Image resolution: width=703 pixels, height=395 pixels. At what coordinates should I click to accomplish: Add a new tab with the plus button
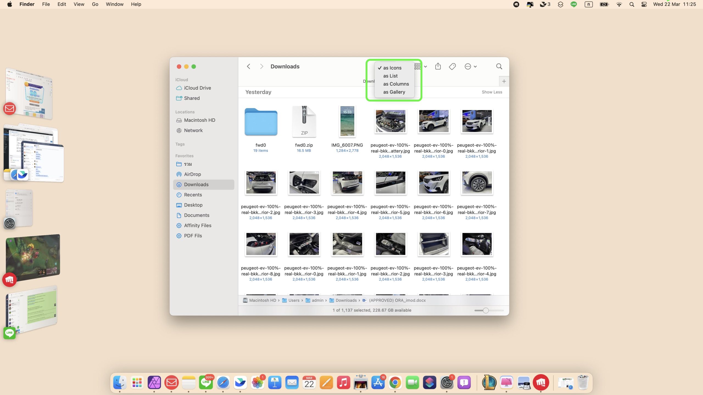(504, 81)
